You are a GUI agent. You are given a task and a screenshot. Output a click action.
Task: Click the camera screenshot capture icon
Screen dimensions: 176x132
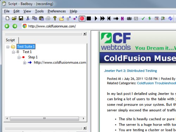click(129, 18)
